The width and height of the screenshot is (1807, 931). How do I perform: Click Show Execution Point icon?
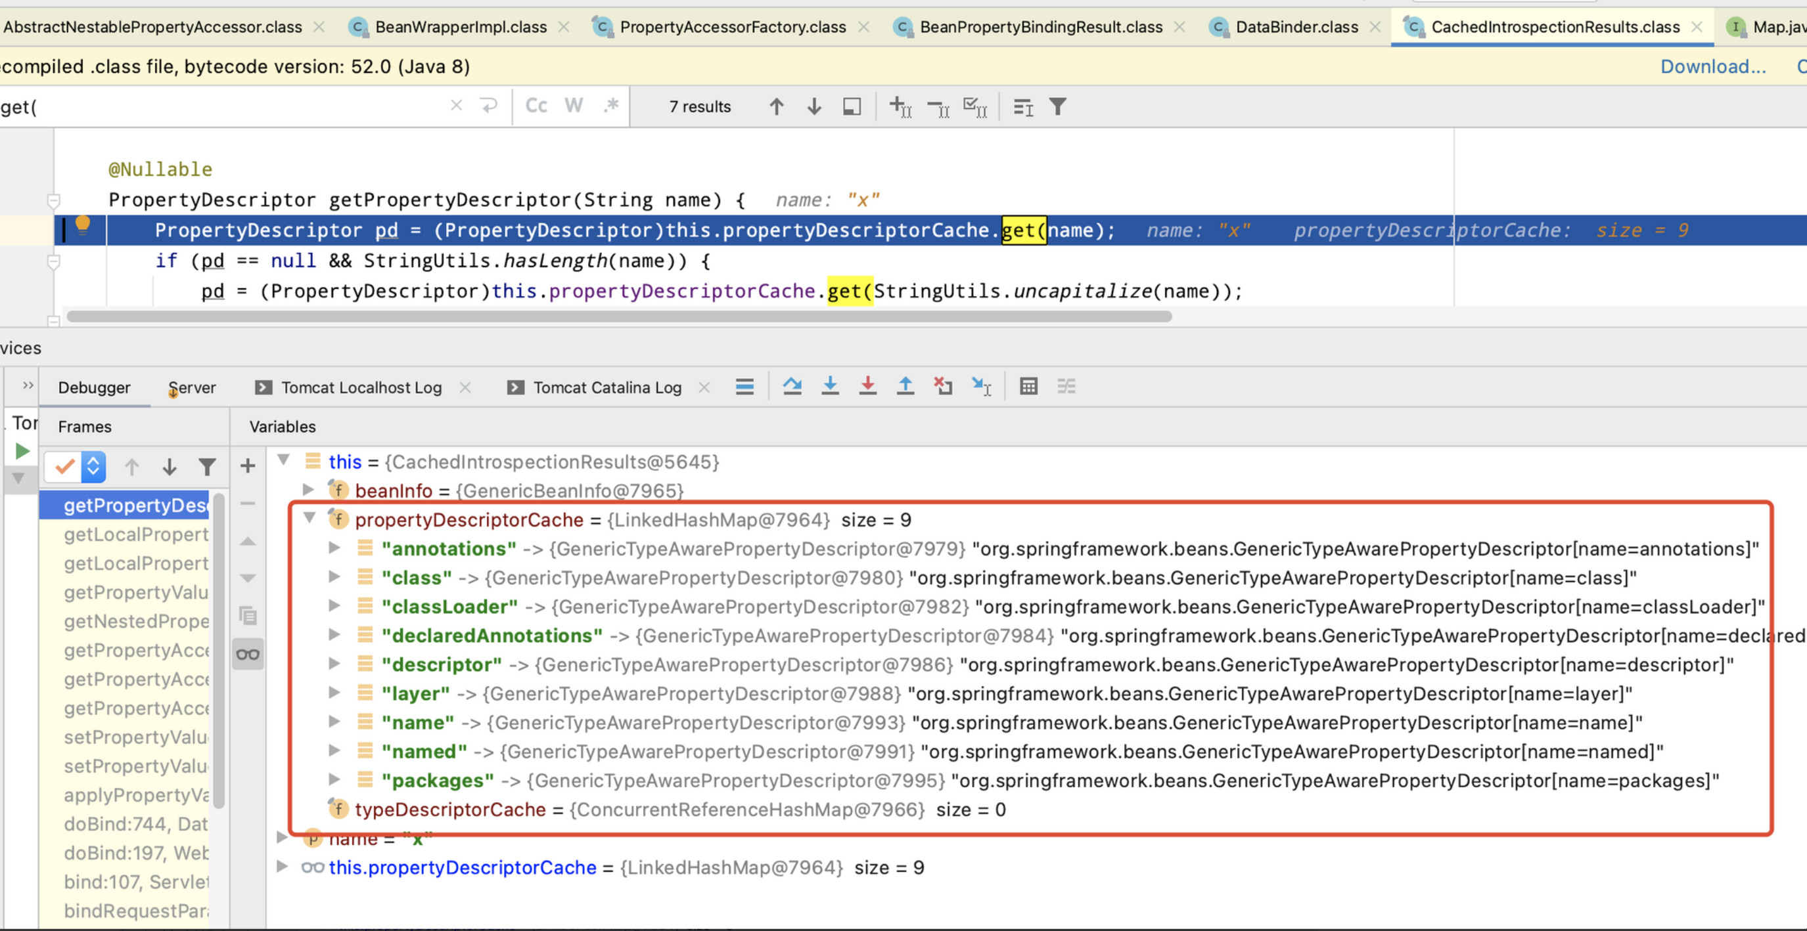[744, 386]
